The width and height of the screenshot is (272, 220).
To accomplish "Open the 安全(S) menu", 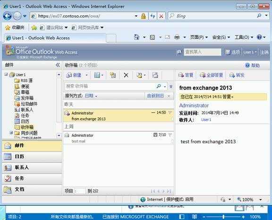I will [221, 37].
